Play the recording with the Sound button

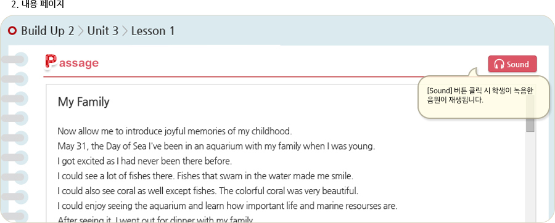512,64
